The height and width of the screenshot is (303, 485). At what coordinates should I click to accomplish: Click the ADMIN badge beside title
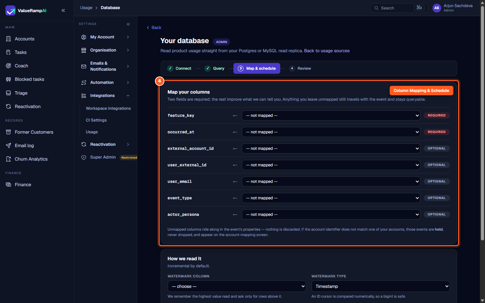[x=221, y=42]
